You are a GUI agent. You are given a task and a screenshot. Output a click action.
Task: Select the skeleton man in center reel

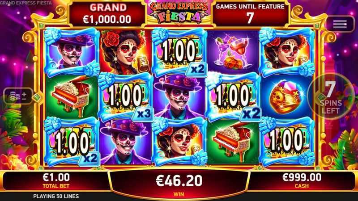coord(179,97)
